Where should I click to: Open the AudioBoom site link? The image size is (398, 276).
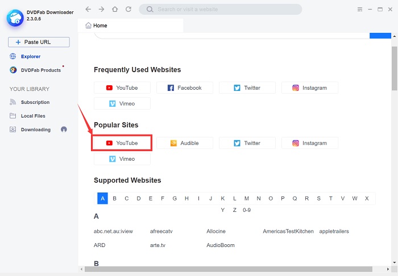click(x=221, y=245)
